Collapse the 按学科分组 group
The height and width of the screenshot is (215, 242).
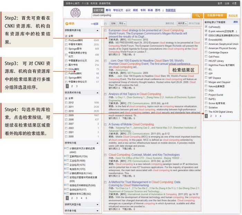(x=97, y=143)
